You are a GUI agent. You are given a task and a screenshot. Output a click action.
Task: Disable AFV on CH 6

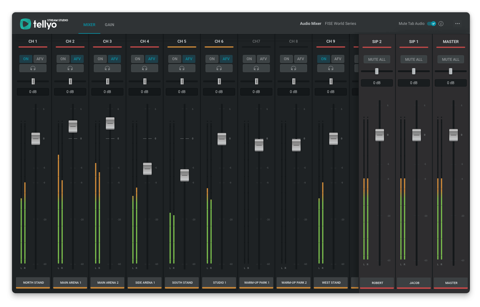pyautogui.click(x=226, y=59)
